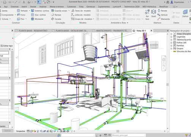Click the Editar tipo button
Viewport: 191px width, 137px height.
tap(6, 46)
